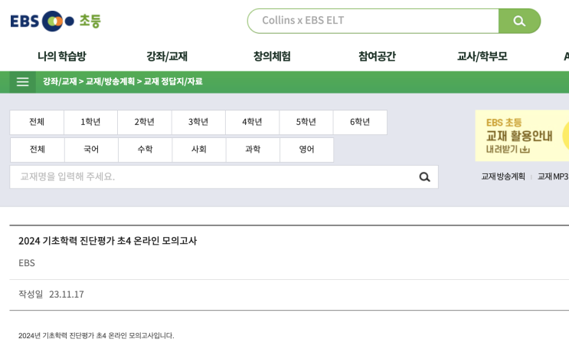The width and height of the screenshot is (569, 349).
Task: Click the textbook search magnifier icon
Action: [424, 177]
